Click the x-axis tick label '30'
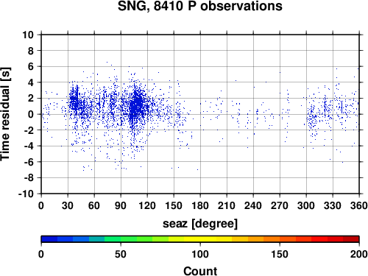368x276 pixels. click(x=68, y=205)
